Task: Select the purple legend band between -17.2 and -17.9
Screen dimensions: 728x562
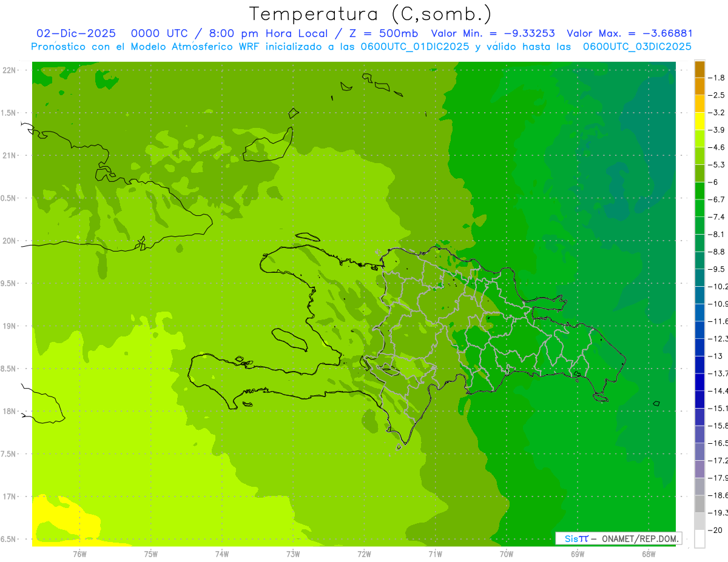Action: click(699, 469)
